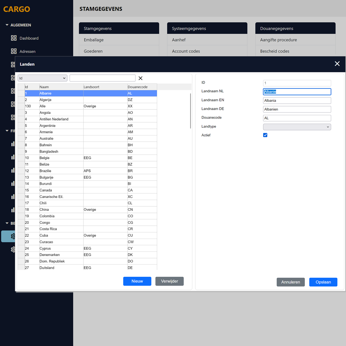Open the Id filter field dropdown
Image resolution: width=346 pixels, height=346 pixels.
click(43, 78)
